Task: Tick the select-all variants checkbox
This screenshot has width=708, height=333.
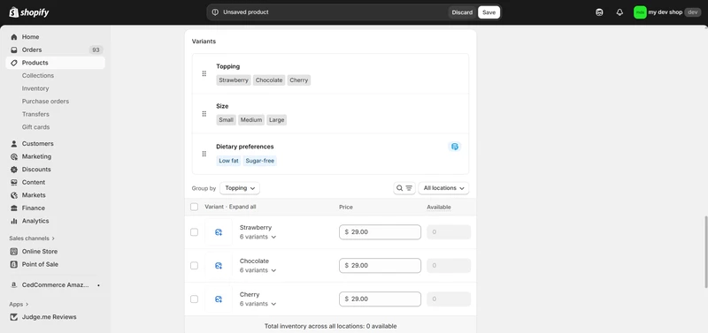Action: point(194,207)
